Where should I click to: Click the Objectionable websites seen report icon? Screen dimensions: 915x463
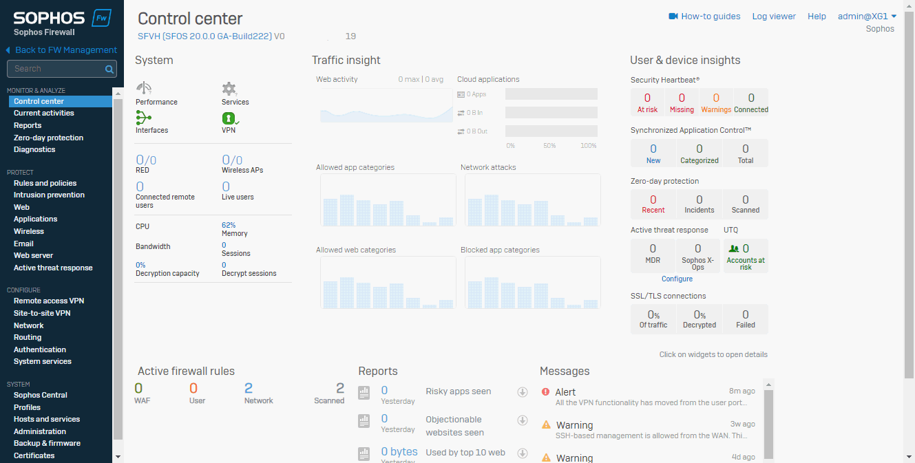364,420
